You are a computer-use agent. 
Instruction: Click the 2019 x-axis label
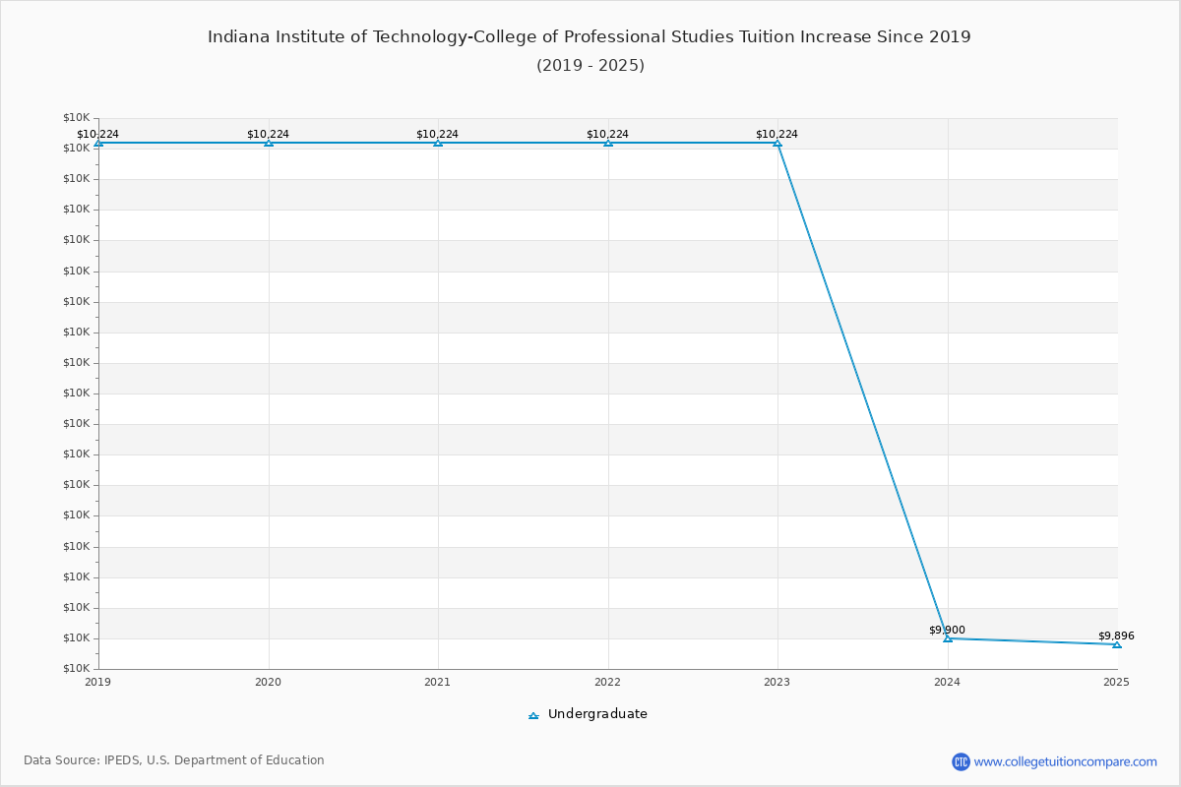98,681
